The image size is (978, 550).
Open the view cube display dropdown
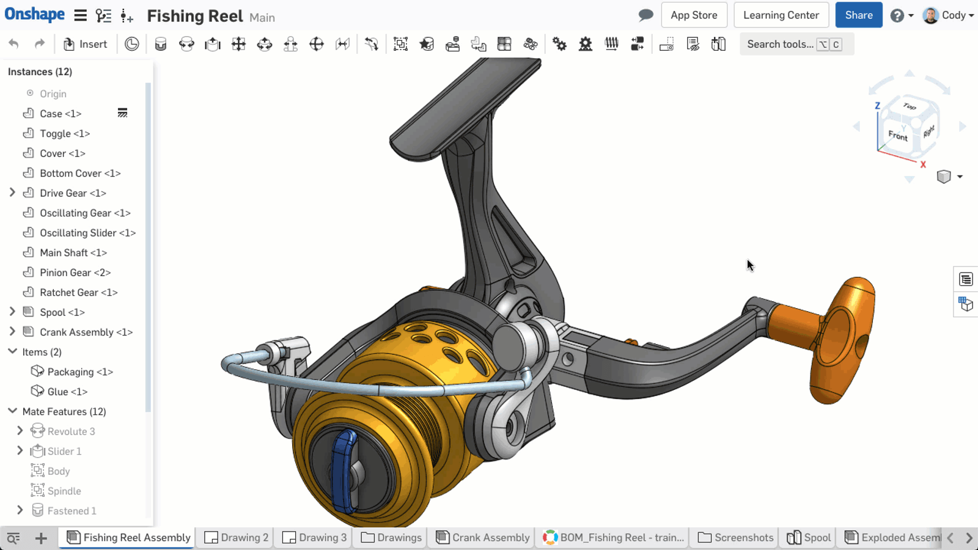tap(960, 177)
